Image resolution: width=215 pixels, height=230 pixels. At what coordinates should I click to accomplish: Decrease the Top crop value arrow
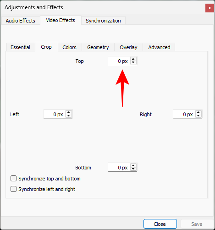coord(133,62)
